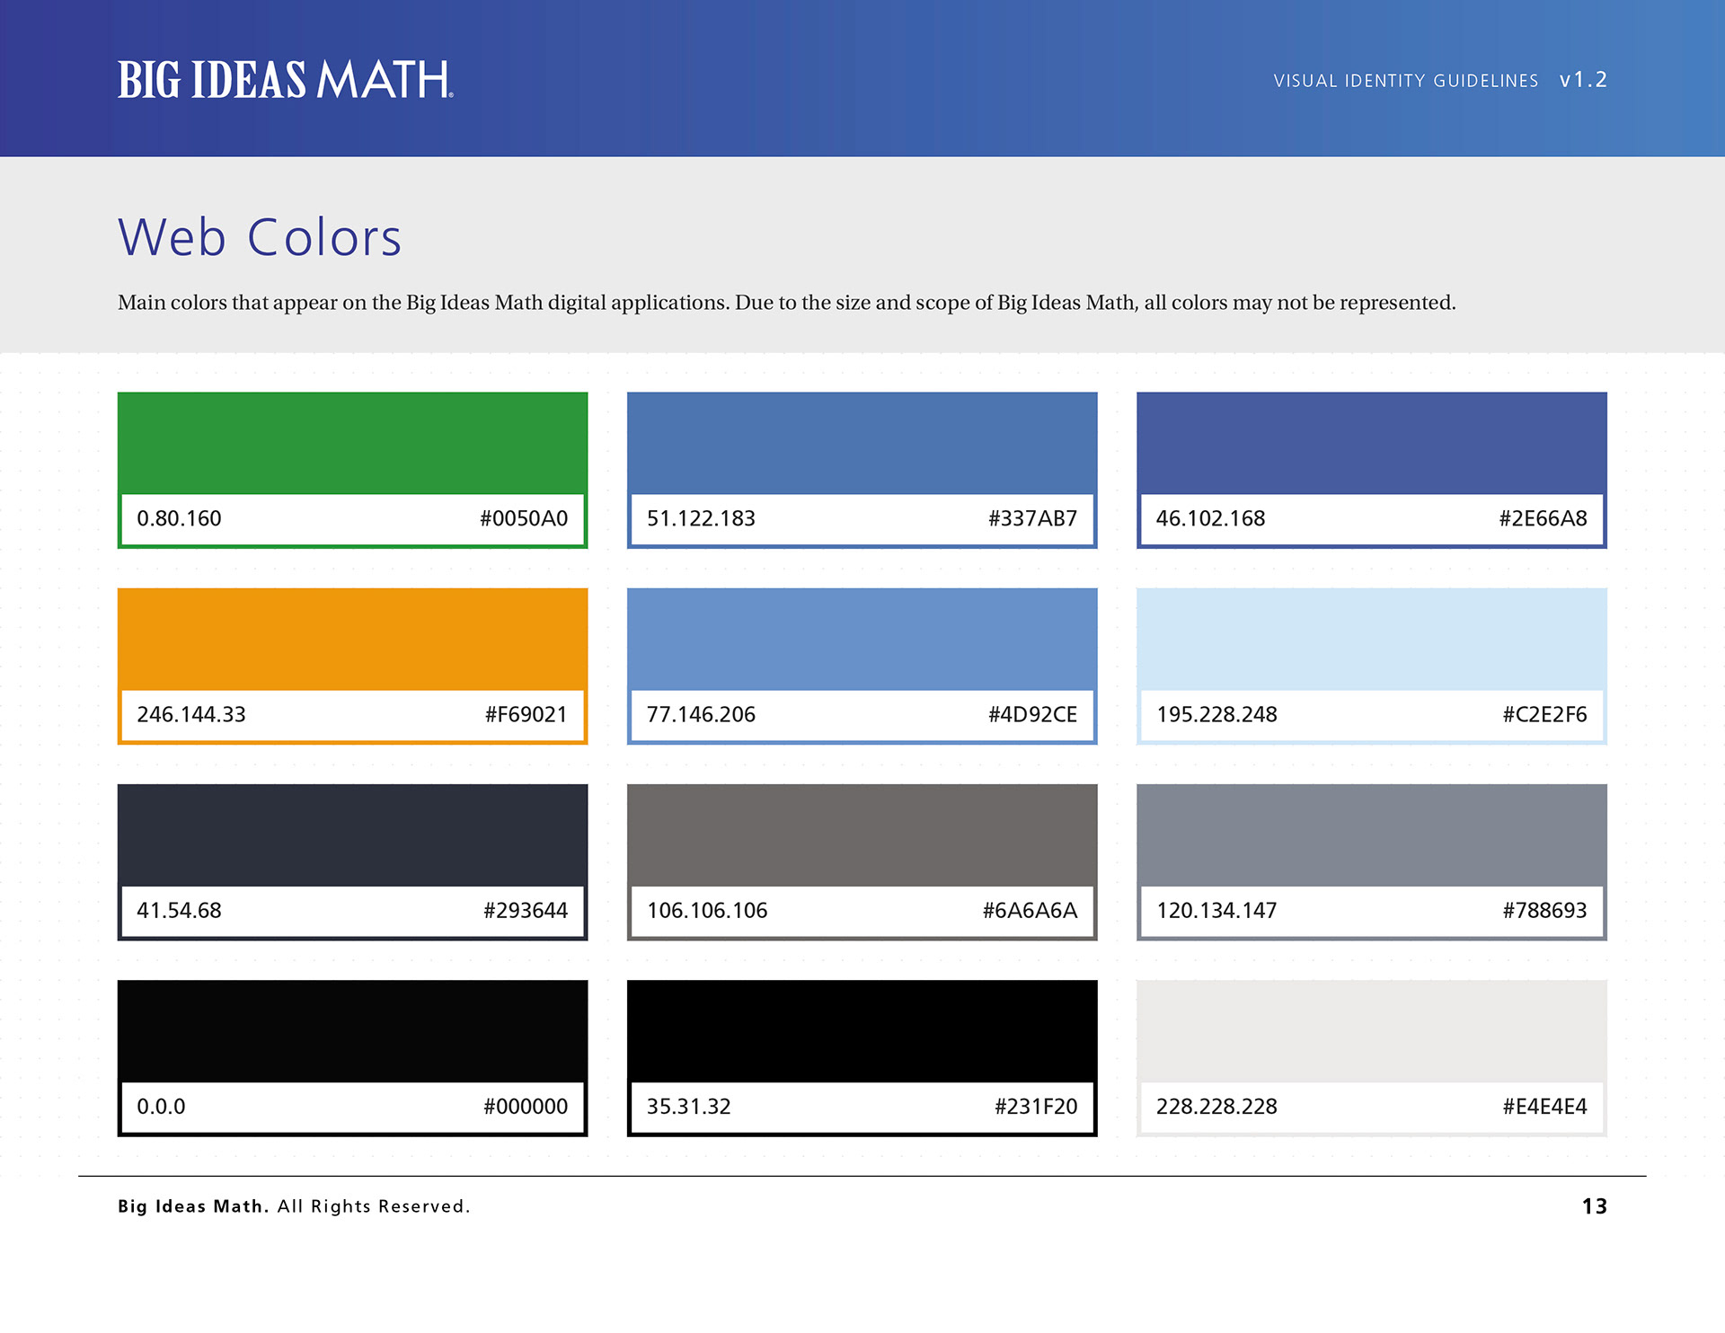Click the Big Ideas Math logo
Screen dimensions: 1725x1333
(x=285, y=80)
